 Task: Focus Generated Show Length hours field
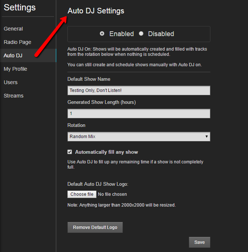[x=139, y=114]
